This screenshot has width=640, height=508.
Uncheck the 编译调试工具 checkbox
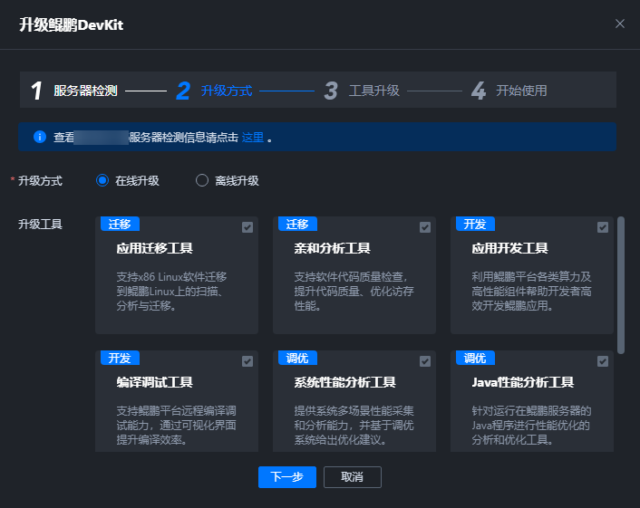(247, 361)
